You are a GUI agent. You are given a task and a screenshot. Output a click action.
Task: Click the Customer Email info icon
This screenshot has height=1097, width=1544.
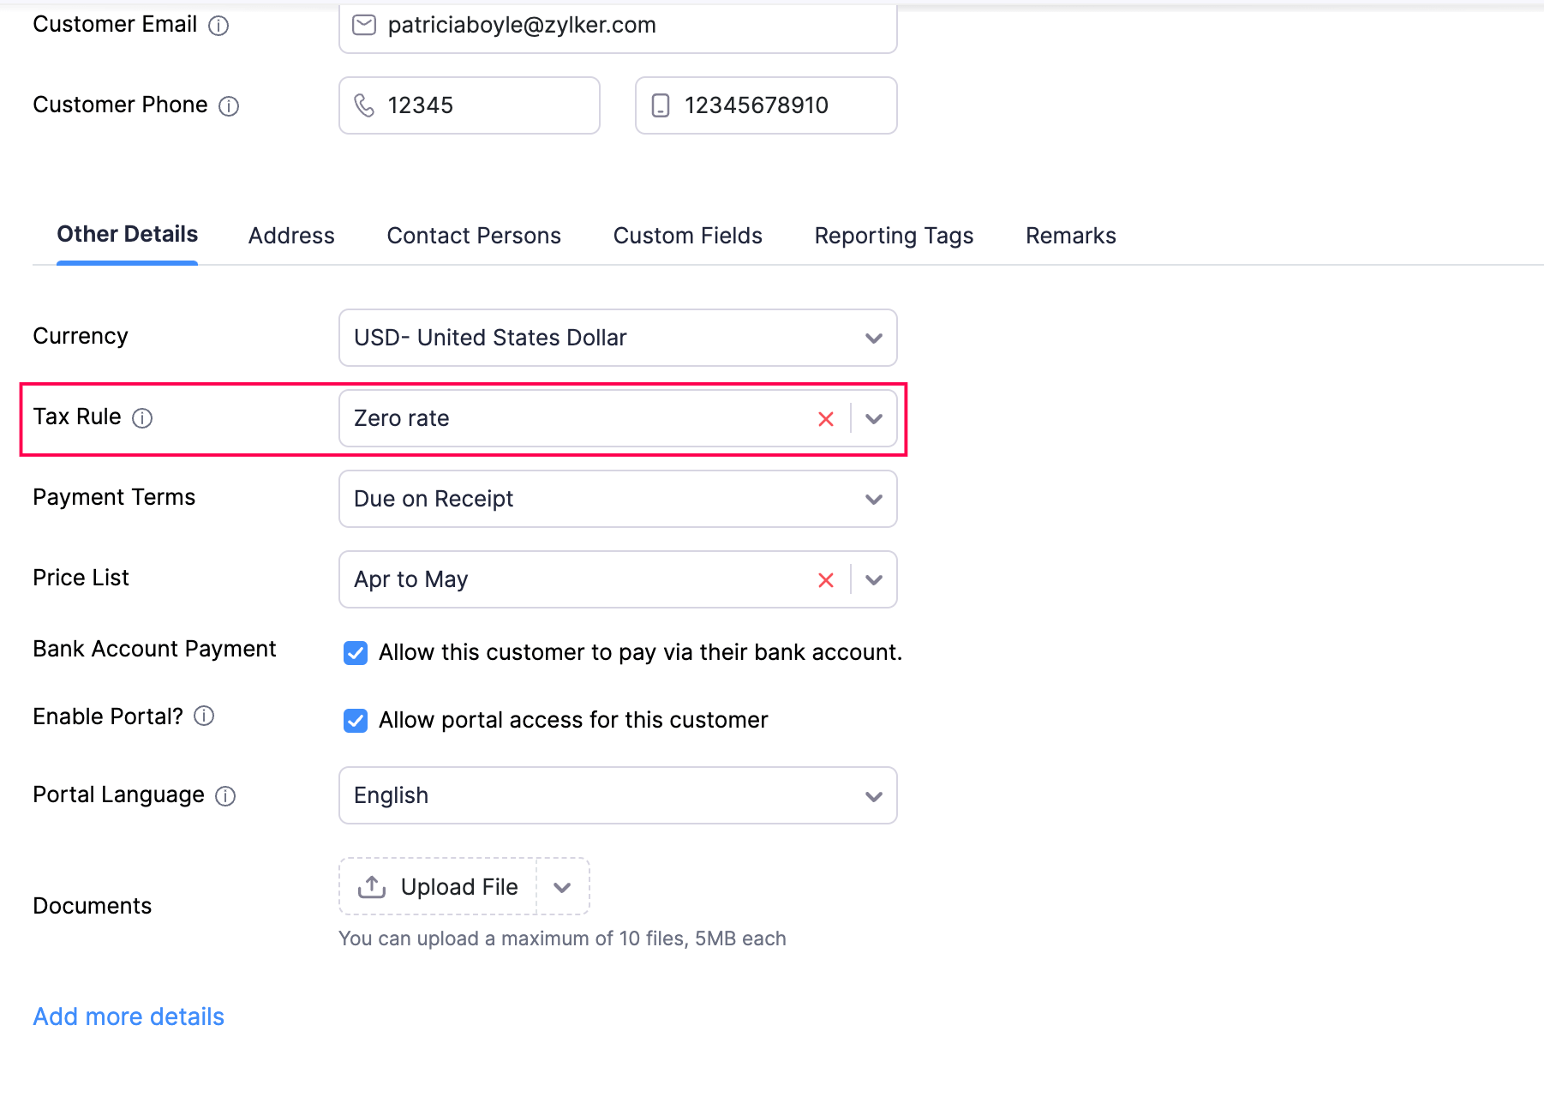218,26
